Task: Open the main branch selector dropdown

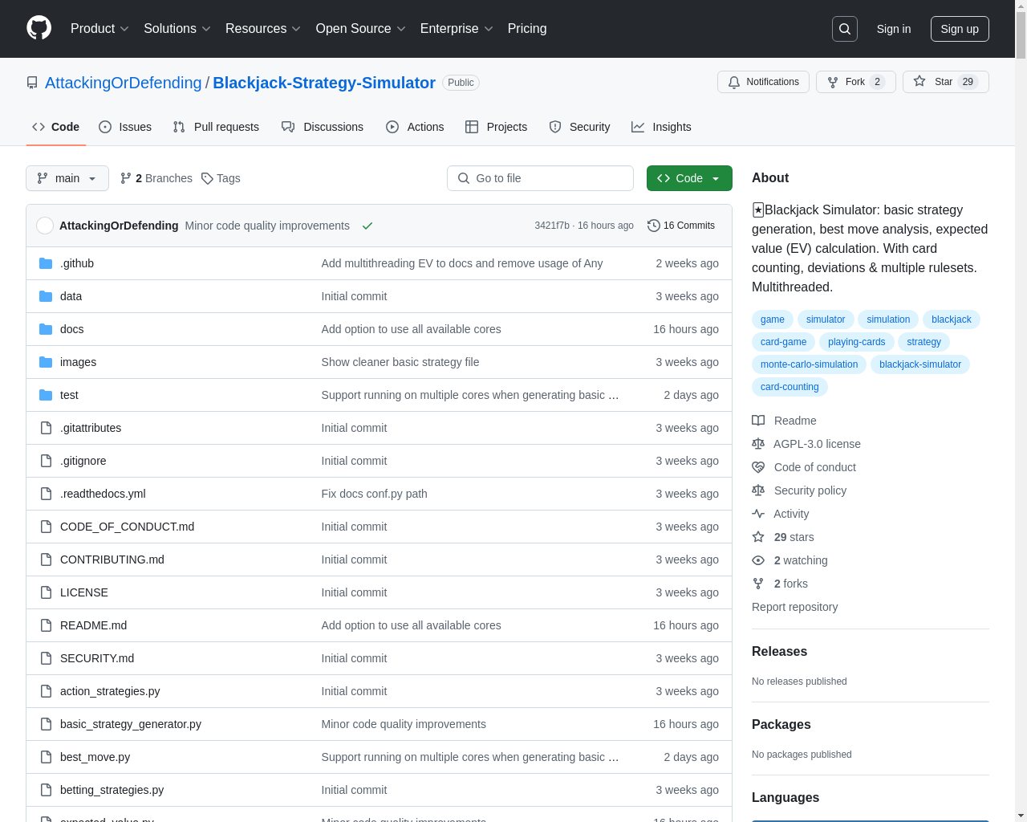Action: [67, 178]
